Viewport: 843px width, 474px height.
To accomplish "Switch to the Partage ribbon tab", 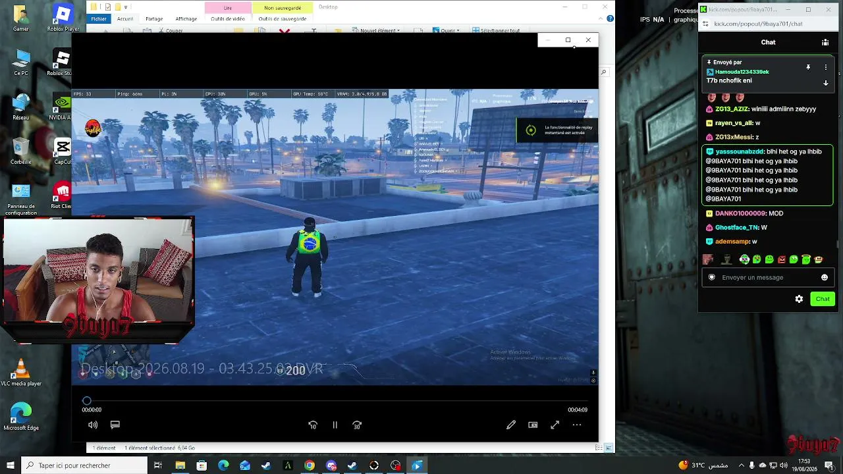I will point(154,19).
